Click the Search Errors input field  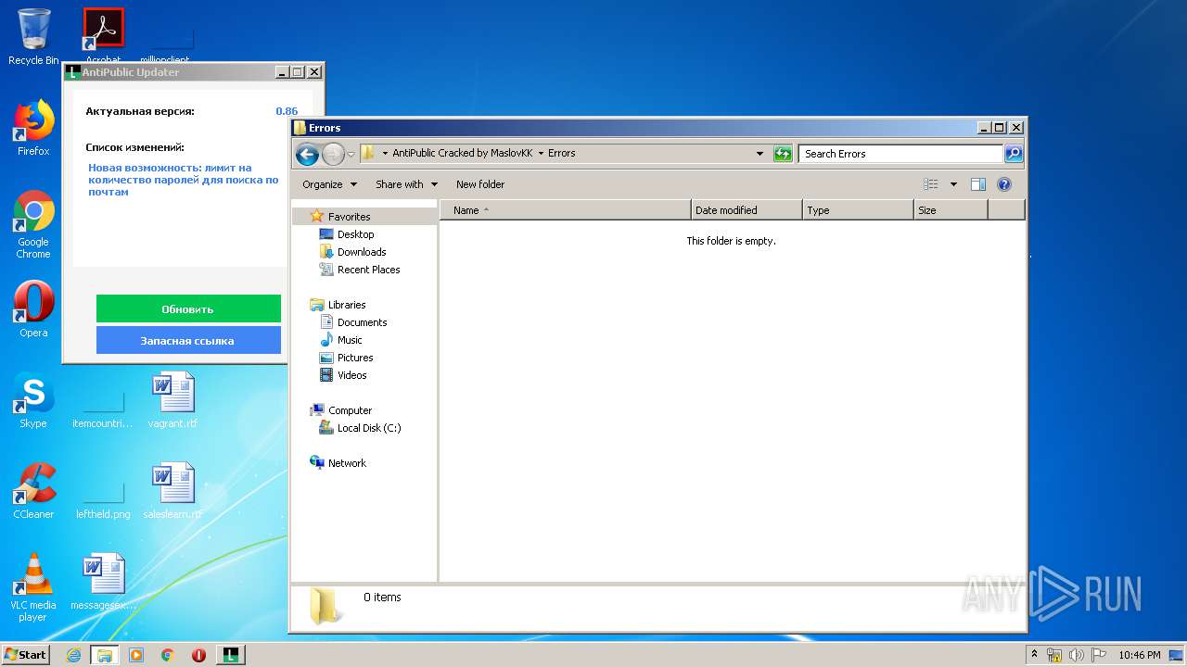pyautogui.click(x=900, y=154)
